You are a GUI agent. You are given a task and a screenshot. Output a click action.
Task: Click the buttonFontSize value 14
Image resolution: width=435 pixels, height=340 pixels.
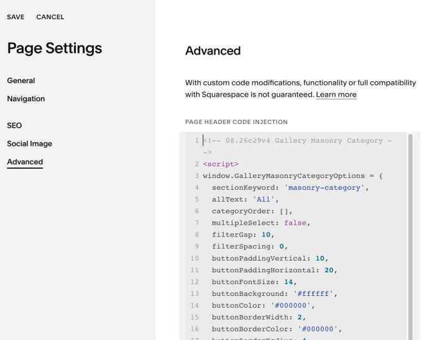[x=288, y=282]
